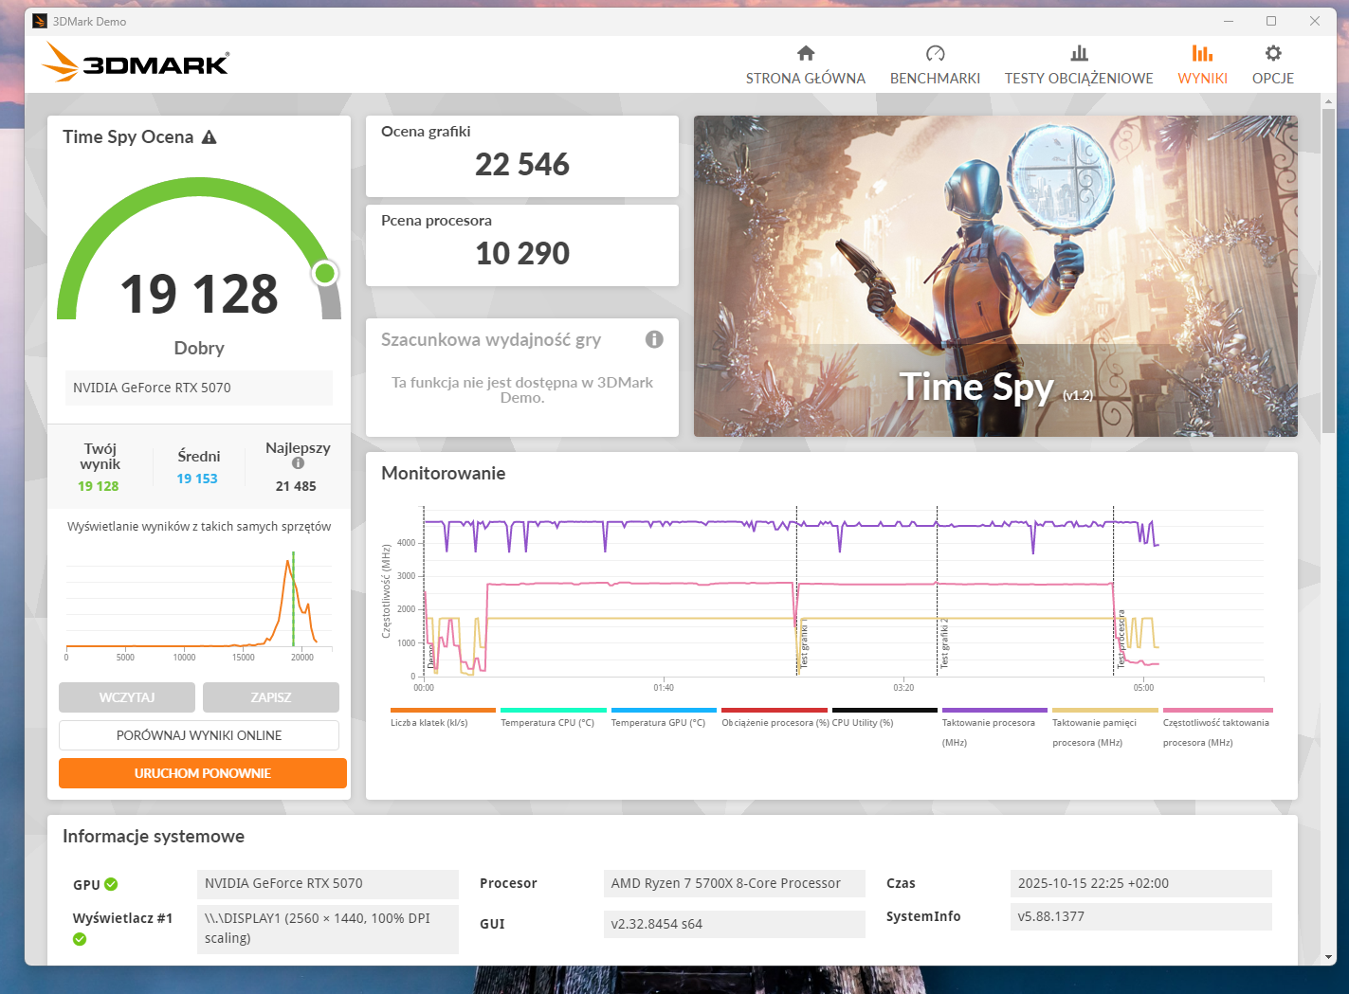Click the average score value 19 153
1349x994 pixels.
coord(197,479)
